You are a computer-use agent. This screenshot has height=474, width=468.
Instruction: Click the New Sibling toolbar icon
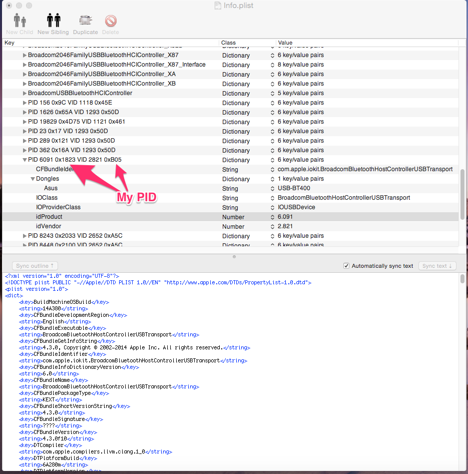pyautogui.click(x=53, y=21)
